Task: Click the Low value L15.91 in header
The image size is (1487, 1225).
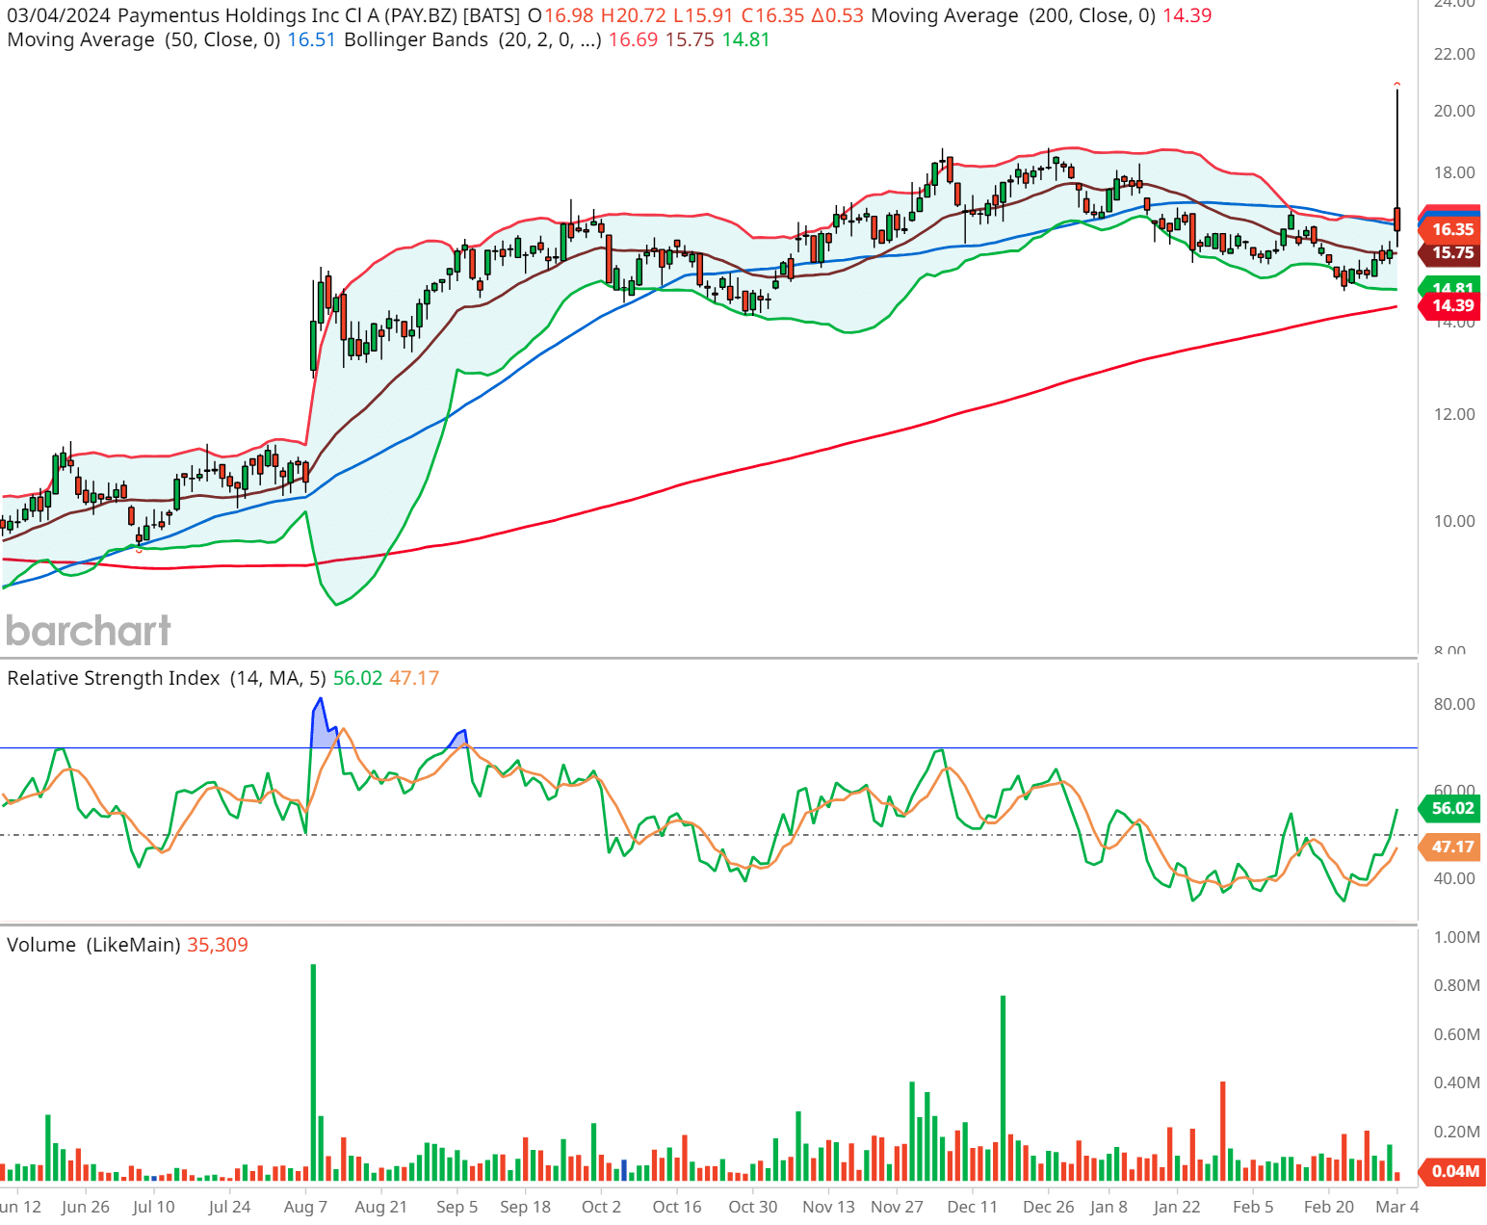Action: 704,15
